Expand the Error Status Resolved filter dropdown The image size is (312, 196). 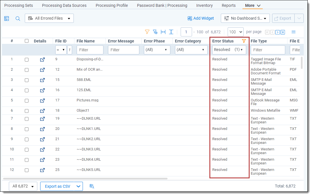[229, 50]
